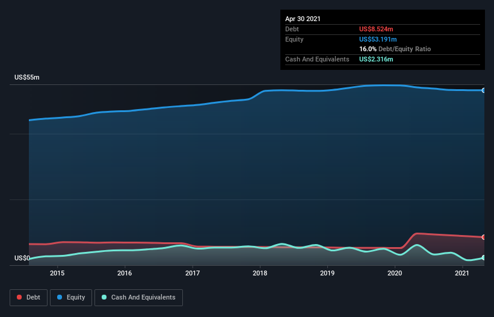This screenshot has height=317, width=494.
Task: Click the US$53.191m equity value
Action: (378, 39)
